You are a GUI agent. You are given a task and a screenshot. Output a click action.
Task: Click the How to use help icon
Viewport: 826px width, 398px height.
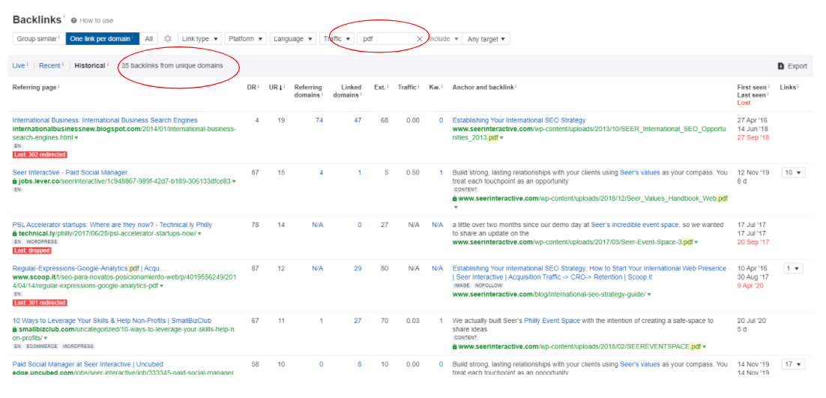click(74, 20)
